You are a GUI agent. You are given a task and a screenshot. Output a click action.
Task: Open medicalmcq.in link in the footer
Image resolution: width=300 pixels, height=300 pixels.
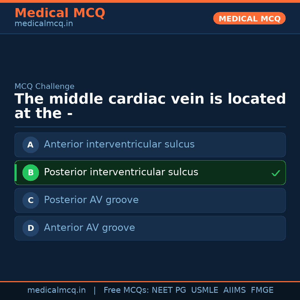coord(56,290)
